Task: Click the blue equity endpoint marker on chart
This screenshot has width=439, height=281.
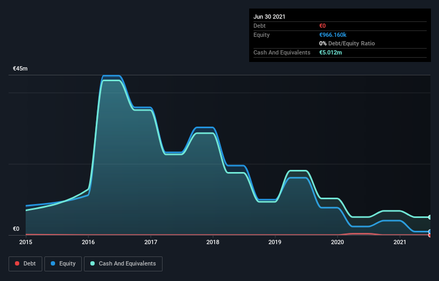Action: pos(430,231)
